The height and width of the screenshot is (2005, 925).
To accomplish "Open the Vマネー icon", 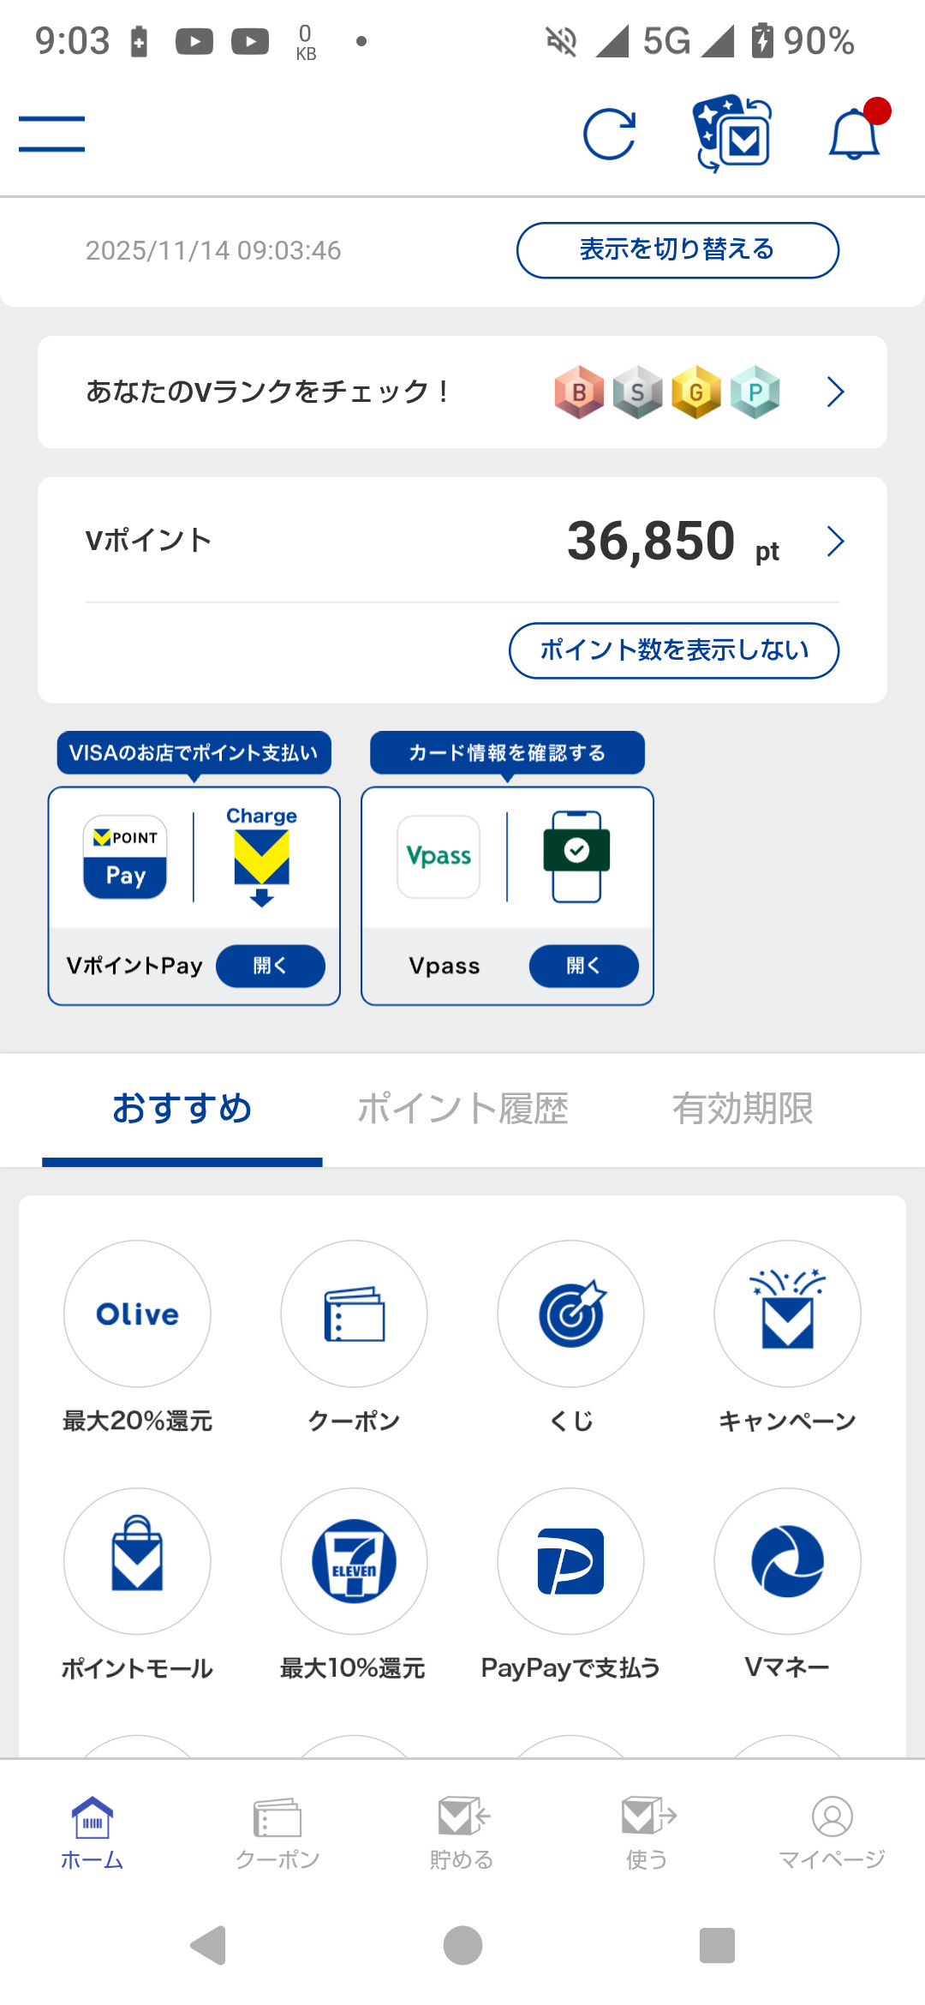I will tap(787, 1561).
